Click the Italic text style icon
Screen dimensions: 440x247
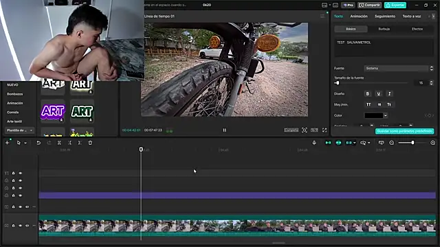[389, 94]
